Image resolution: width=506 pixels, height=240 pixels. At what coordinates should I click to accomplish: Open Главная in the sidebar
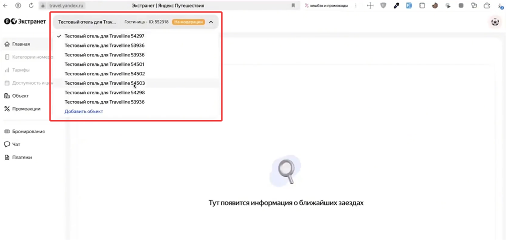tap(21, 44)
